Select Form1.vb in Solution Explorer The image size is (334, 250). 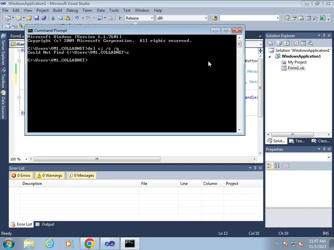click(293, 68)
